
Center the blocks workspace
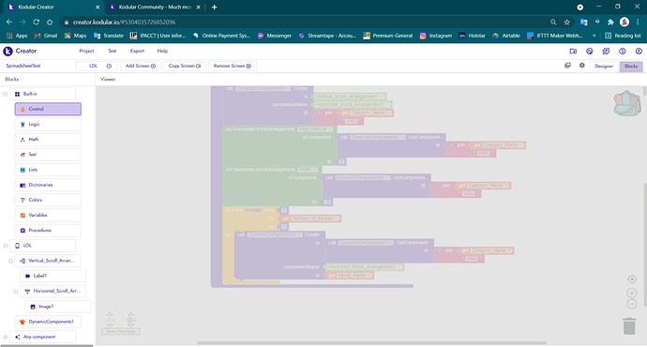click(x=632, y=279)
